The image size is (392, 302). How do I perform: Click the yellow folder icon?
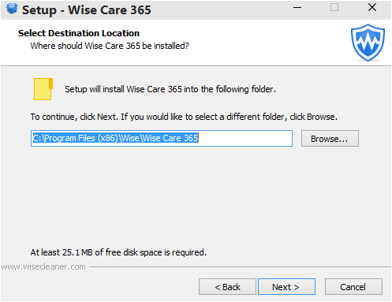click(x=43, y=89)
